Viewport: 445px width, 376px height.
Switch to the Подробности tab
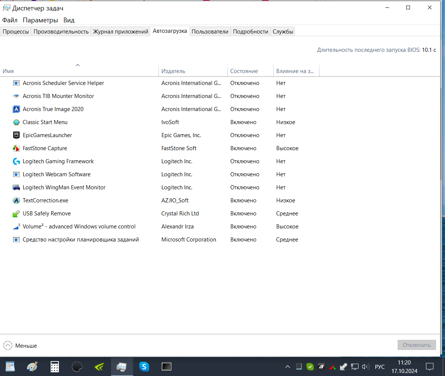click(x=250, y=32)
